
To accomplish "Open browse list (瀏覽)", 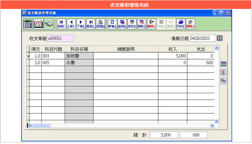I will 100,23.
